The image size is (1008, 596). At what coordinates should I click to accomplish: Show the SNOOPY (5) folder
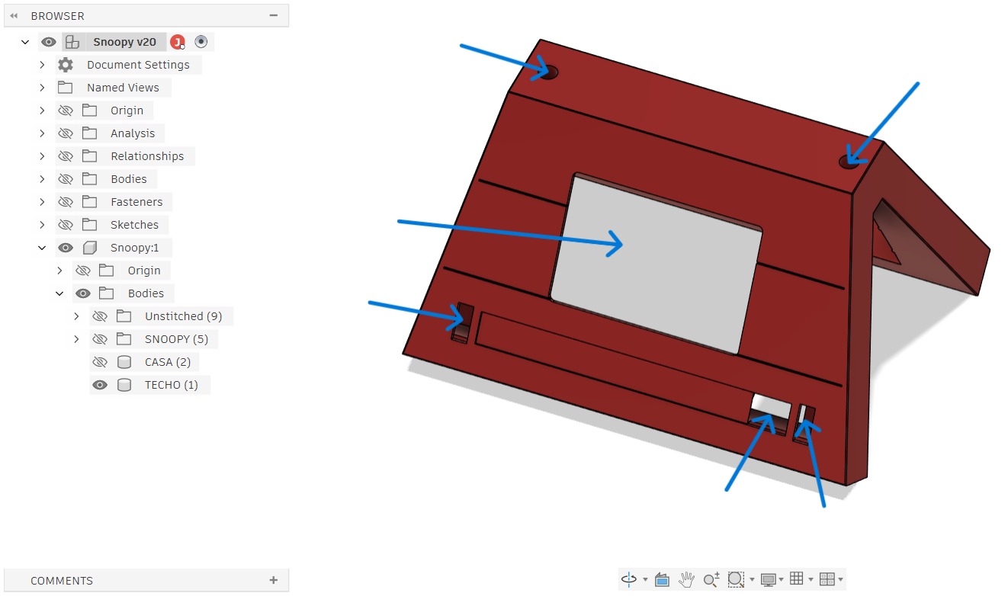pyautogui.click(x=100, y=339)
